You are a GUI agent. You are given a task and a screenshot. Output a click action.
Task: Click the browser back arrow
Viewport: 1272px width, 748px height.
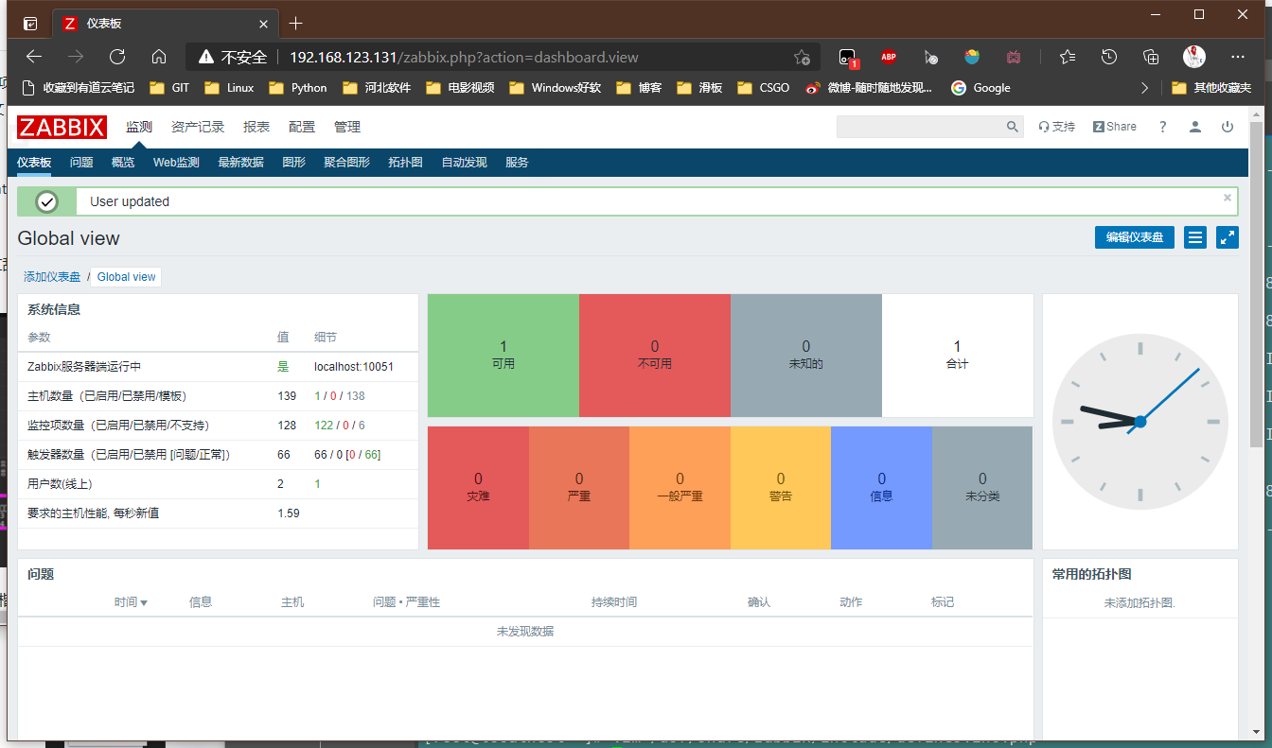tap(34, 57)
